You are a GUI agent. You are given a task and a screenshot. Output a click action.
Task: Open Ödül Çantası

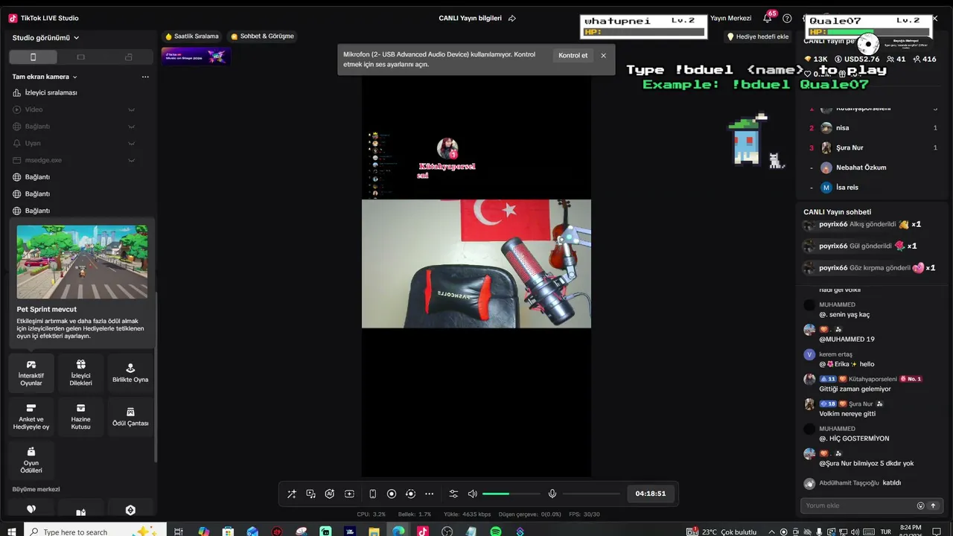coord(130,417)
